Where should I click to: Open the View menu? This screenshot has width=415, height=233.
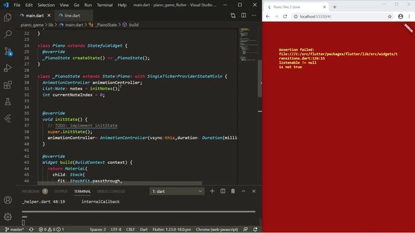64,5
